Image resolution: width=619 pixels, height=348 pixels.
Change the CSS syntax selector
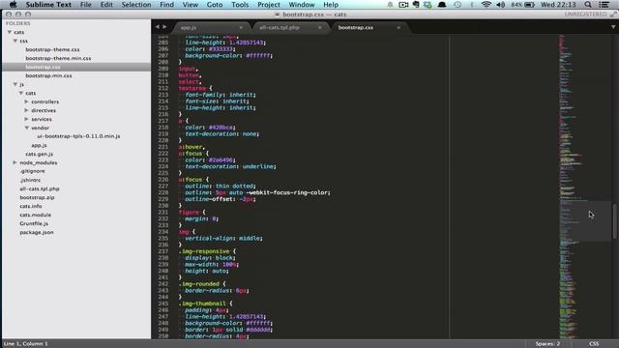point(594,344)
